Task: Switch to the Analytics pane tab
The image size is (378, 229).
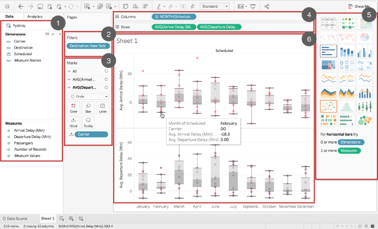Action: pyautogui.click(x=35, y=17)
